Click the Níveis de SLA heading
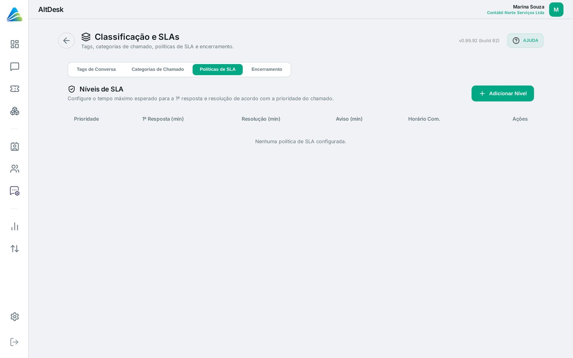 102,89
